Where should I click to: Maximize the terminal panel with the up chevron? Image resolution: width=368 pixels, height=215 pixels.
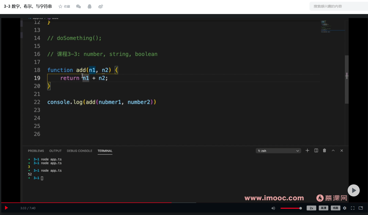pyautogui.click(x=333, y=151)
